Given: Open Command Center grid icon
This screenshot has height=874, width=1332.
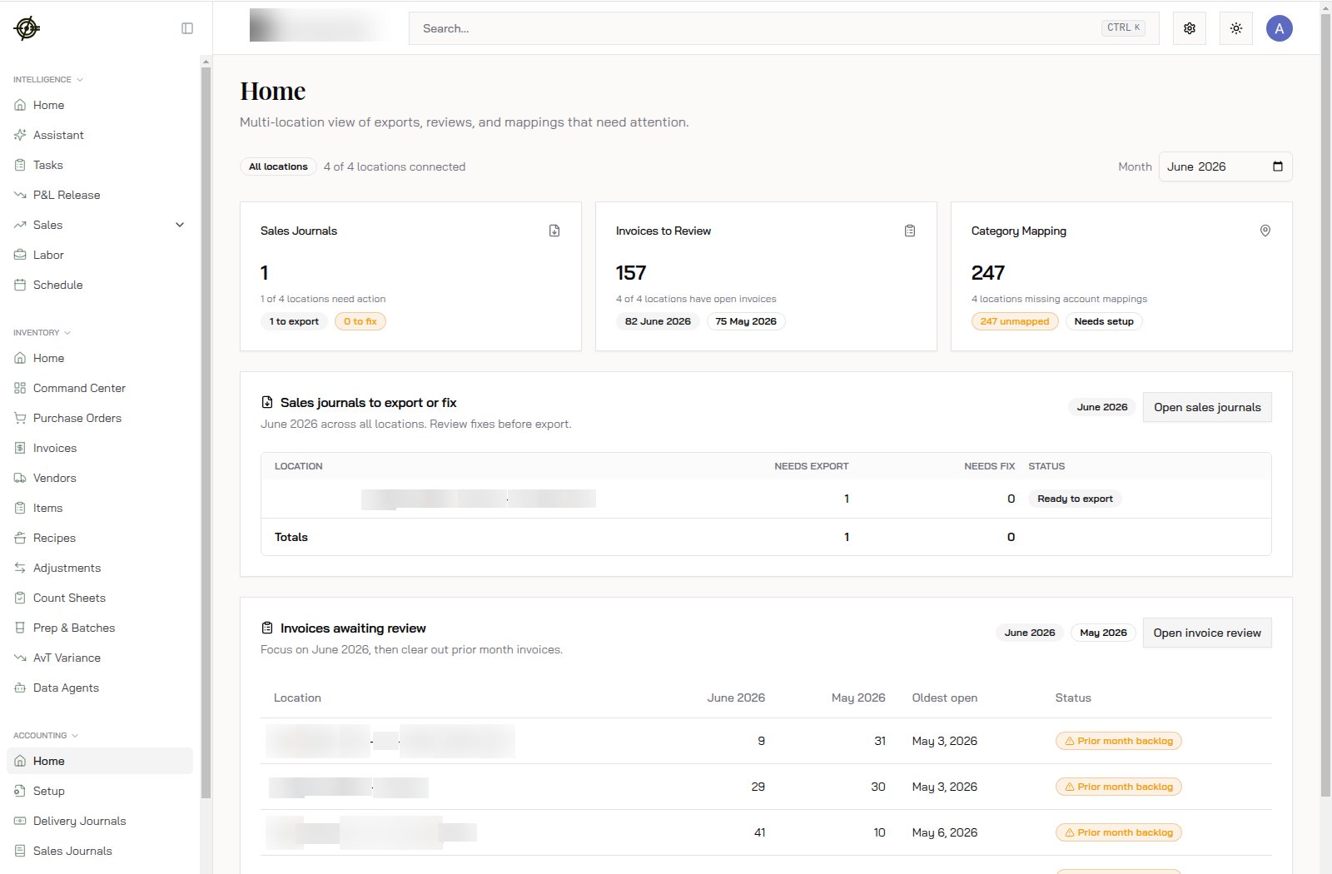Looking at the screenshot, I should coord(20,388).
